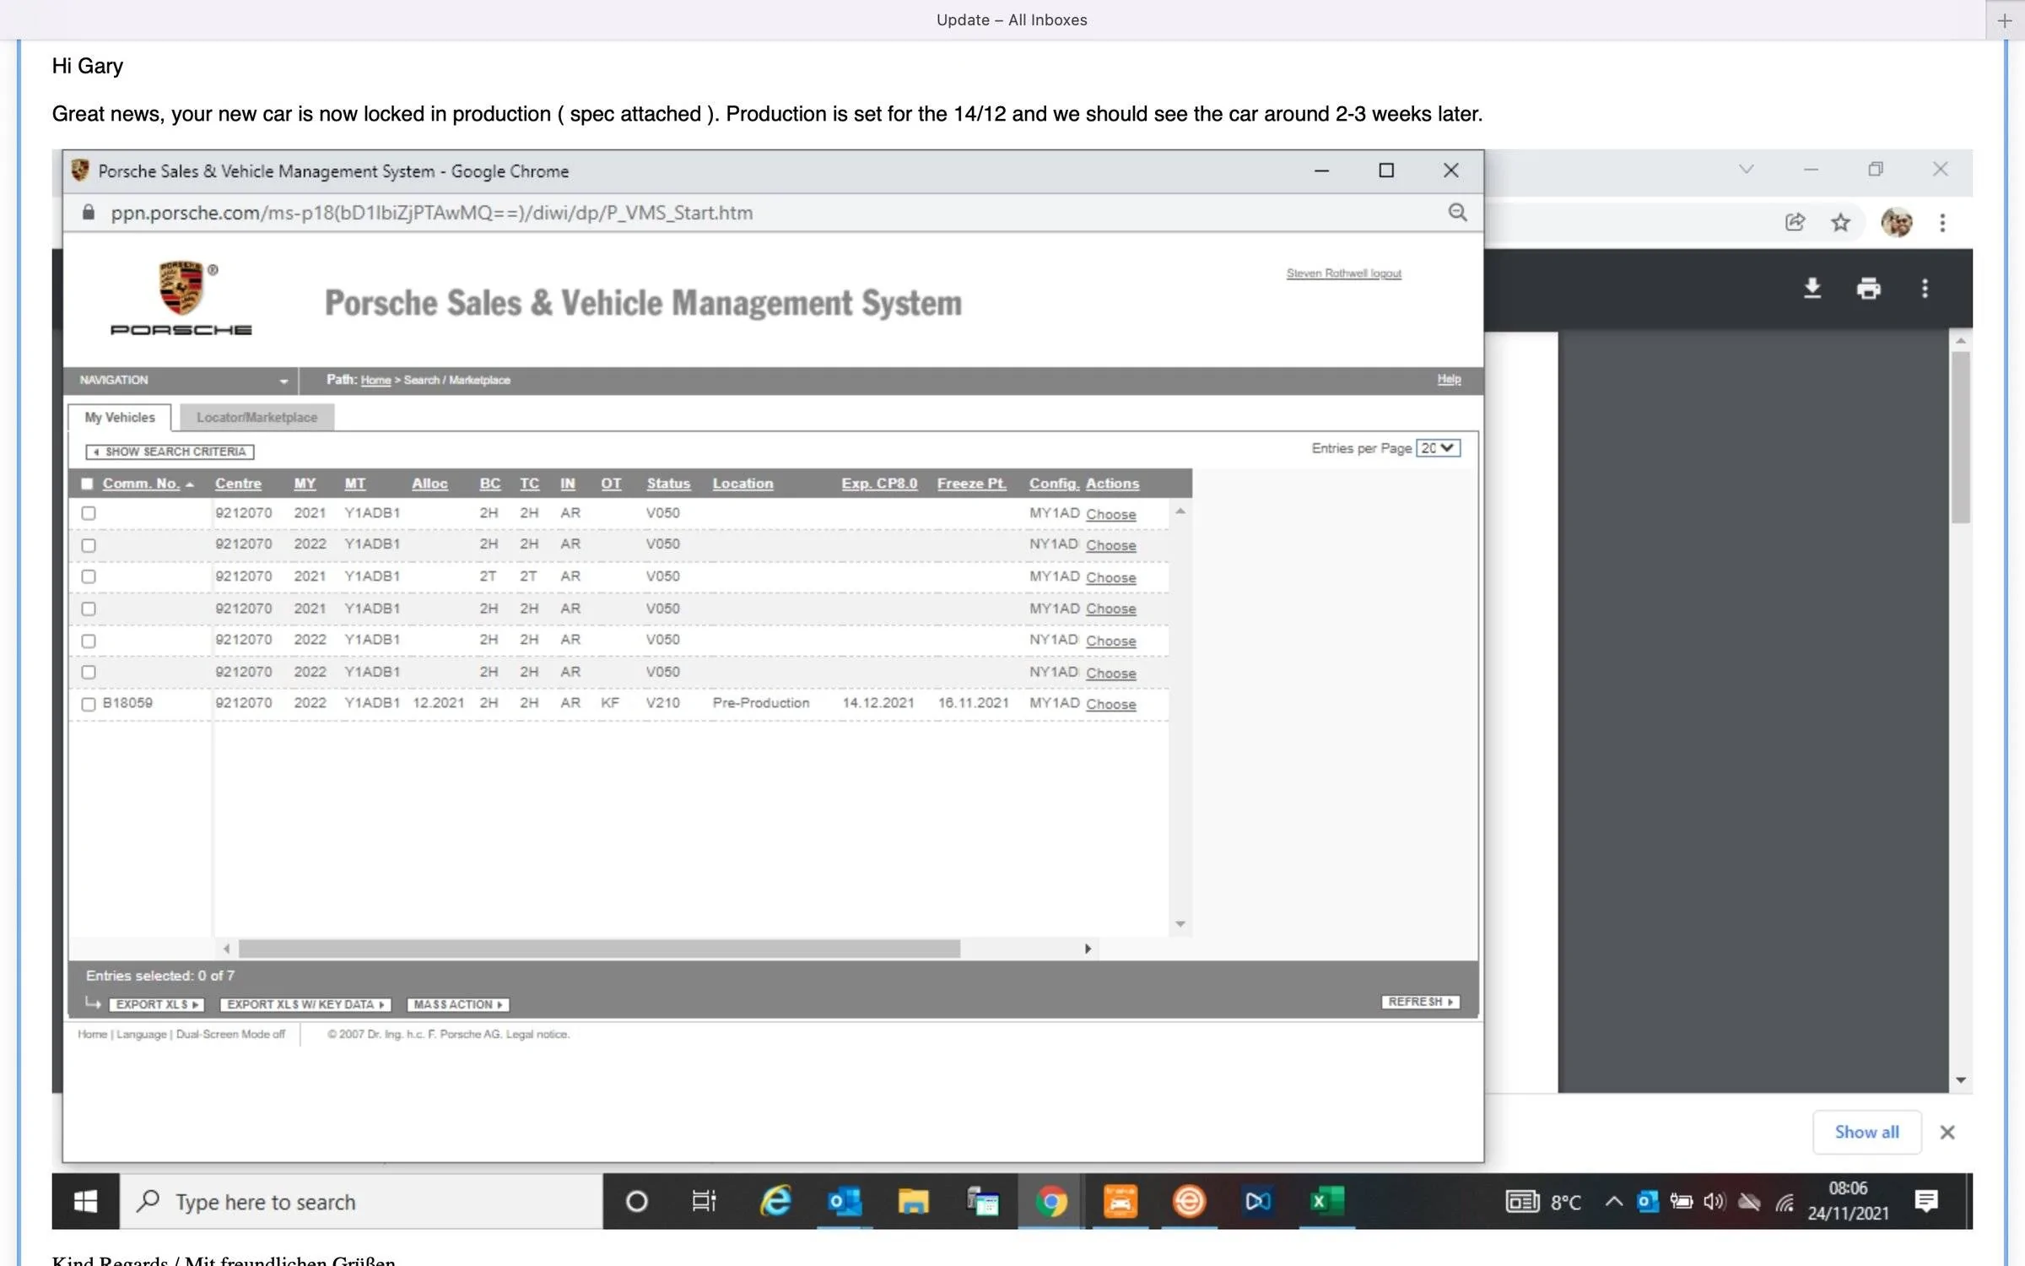2025x1266 pixels.
Task: Switch to Google Chrome in taskbar
Action: point(1050,1201)
